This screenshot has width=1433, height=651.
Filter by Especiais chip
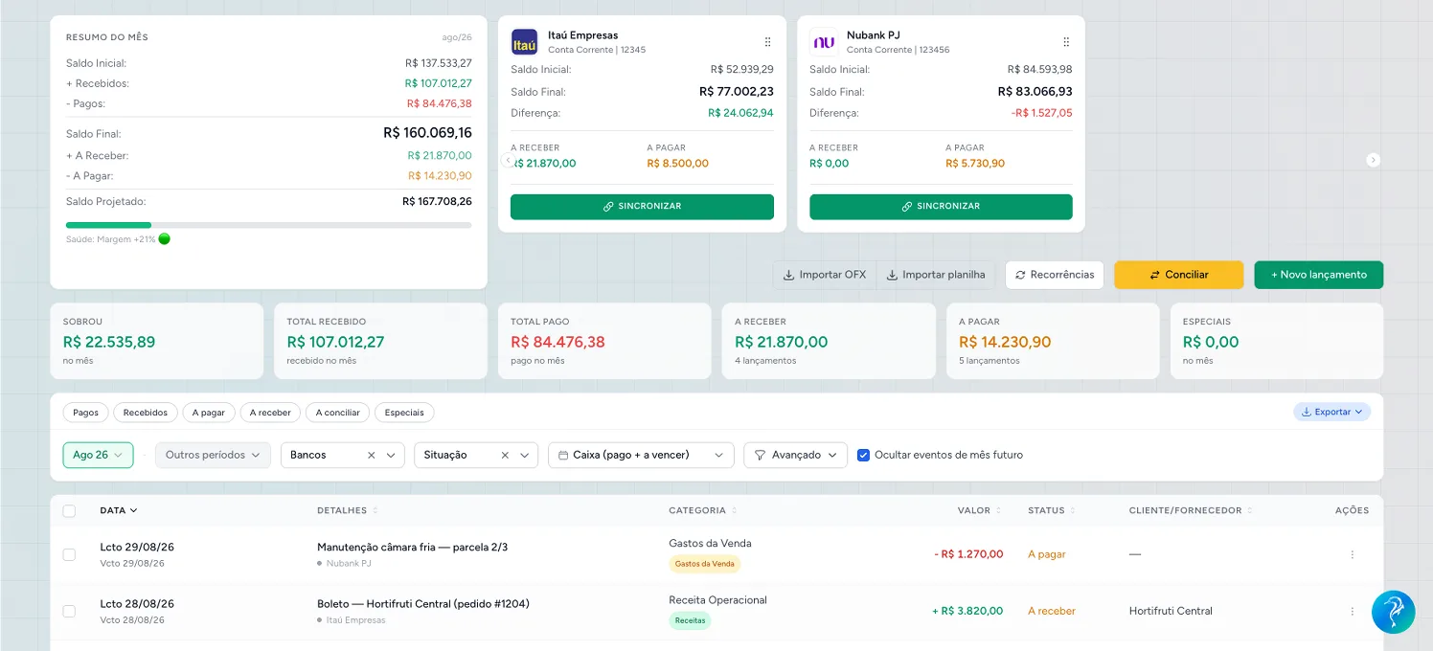(404, 413)
